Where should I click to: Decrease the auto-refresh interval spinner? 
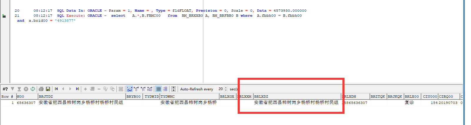(x=226, y=90)
